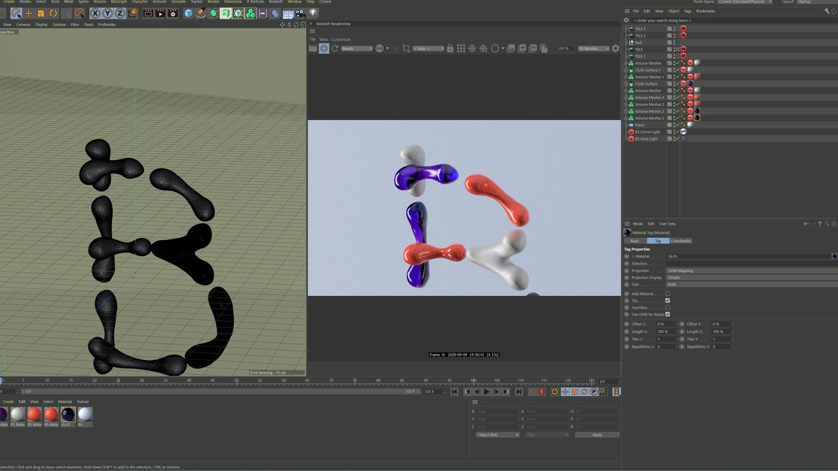Expand the Material link arrow
The image size is (838, 471).
click(x=633, y=256)
